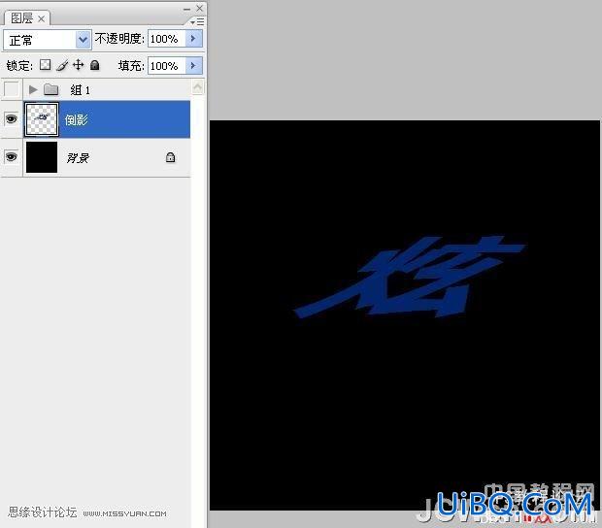Click the 组 1 folder icon

(x=50, y=90)
